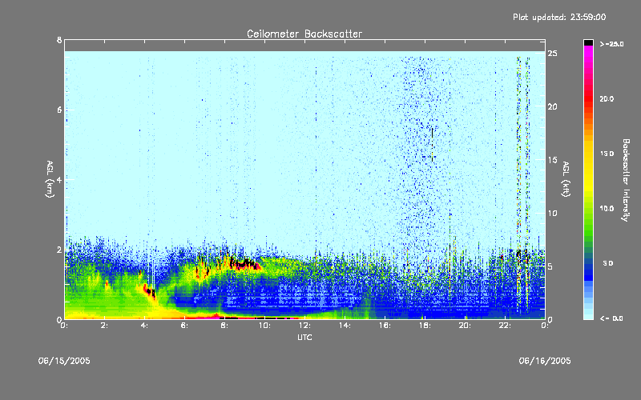Click the "5.0" colorbar scale label
This screenshot has height=400, width=641.
pos(608,263)
